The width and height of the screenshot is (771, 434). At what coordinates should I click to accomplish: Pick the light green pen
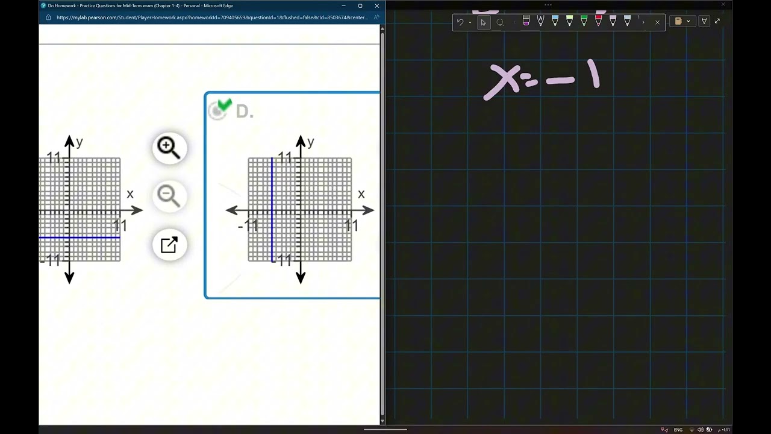569,21
